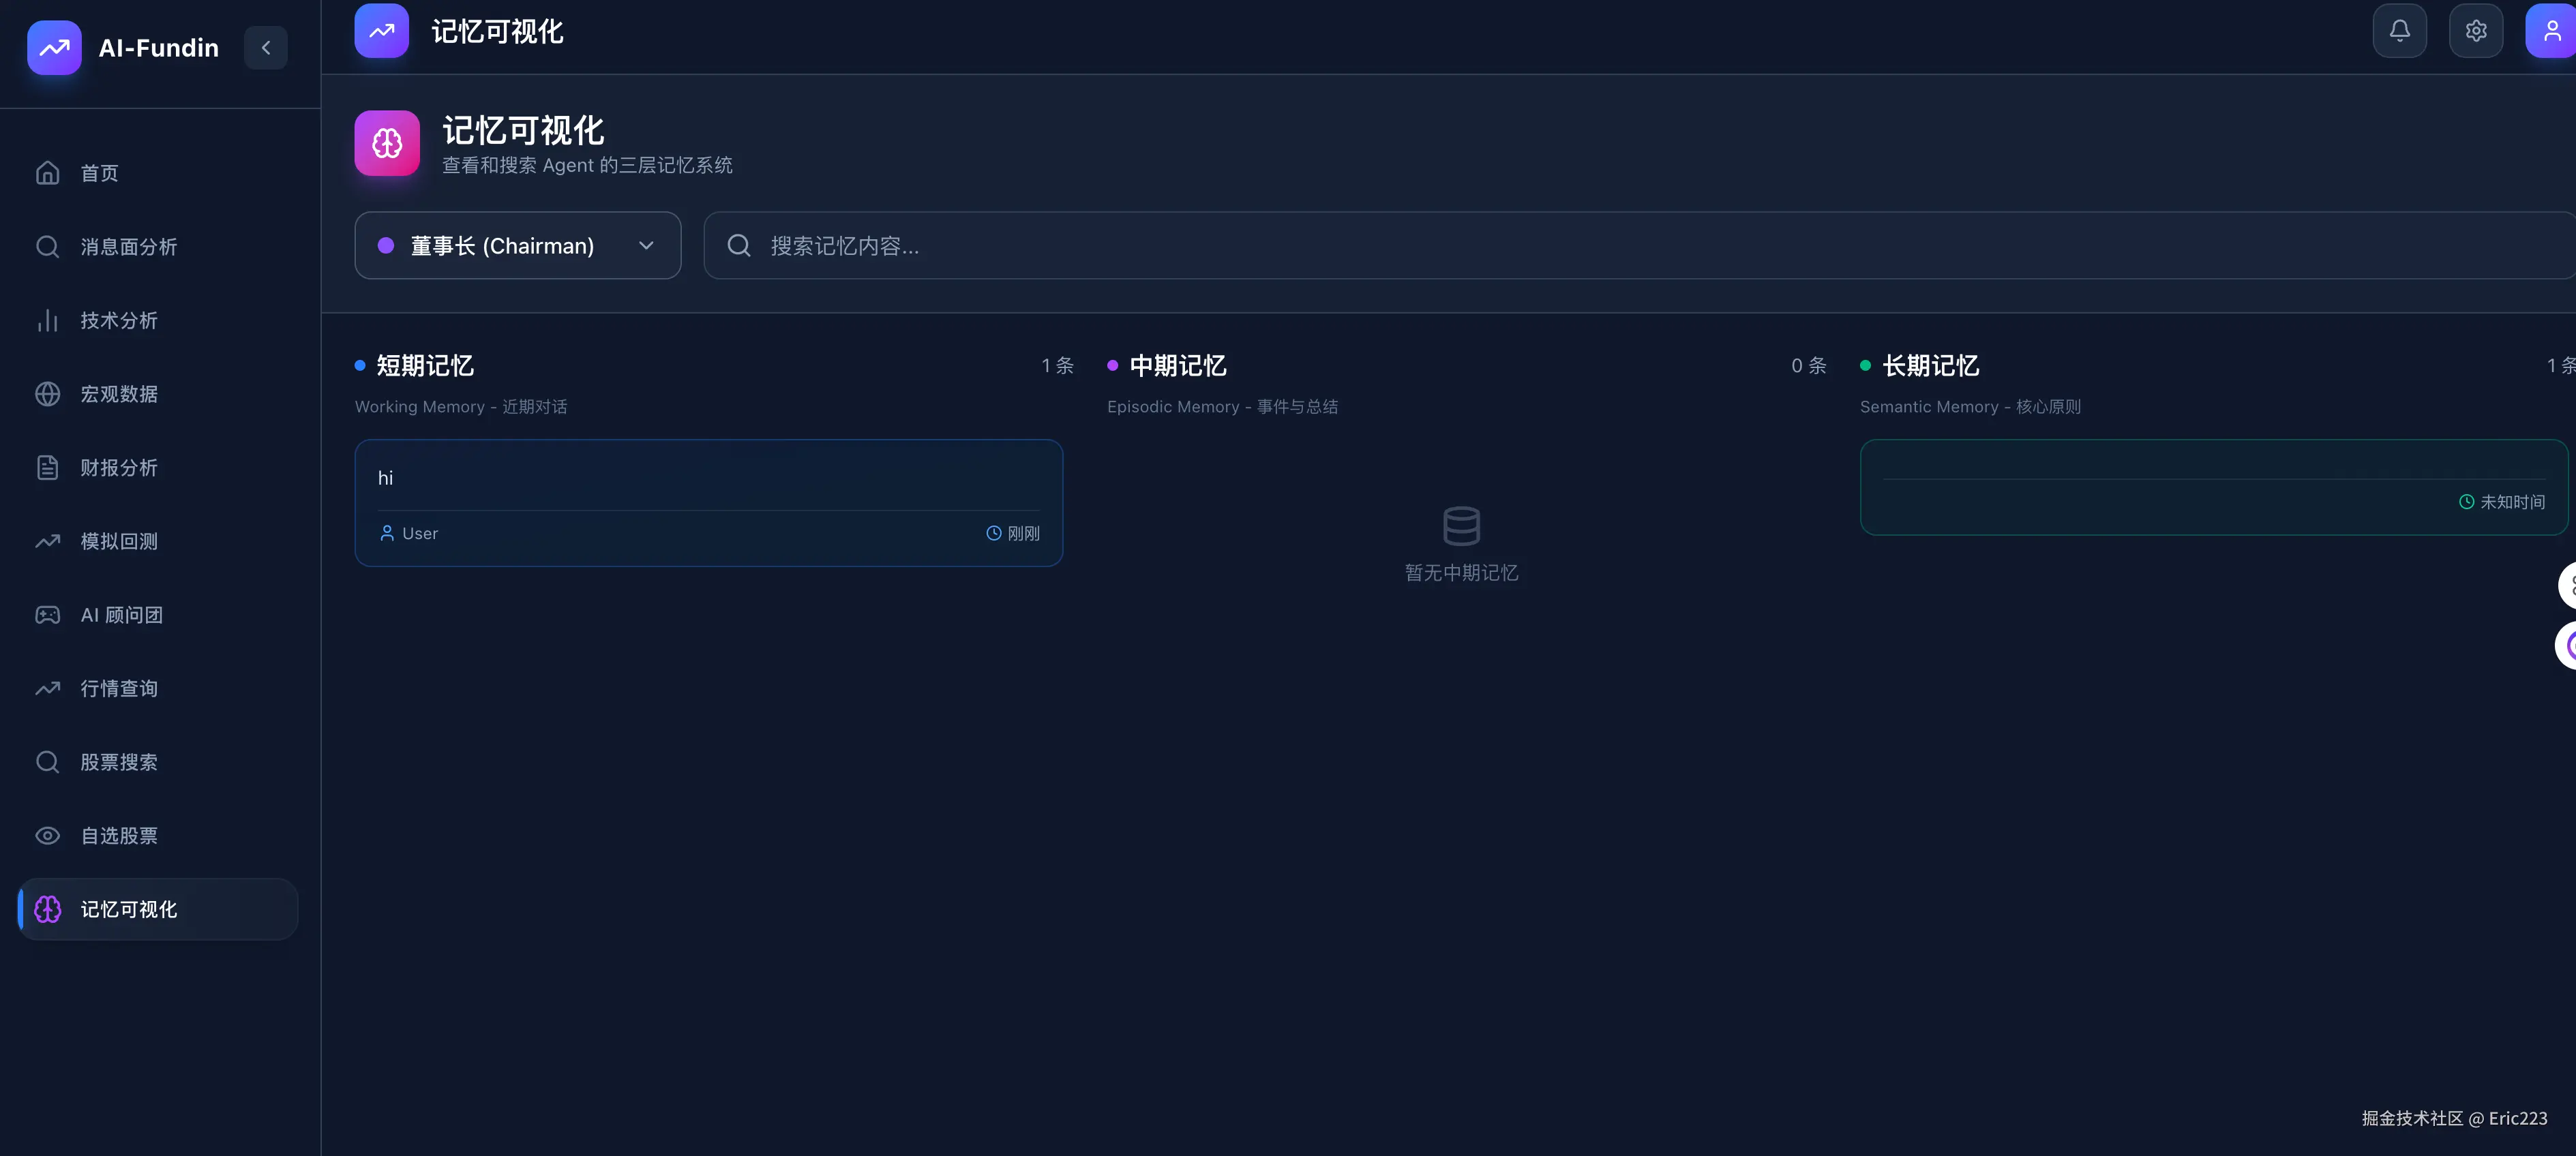Screen dimensions: 2576x1156
Task: Click the top header trend-arrow icon
Action: pyautogui.click(x=381, y=31)
